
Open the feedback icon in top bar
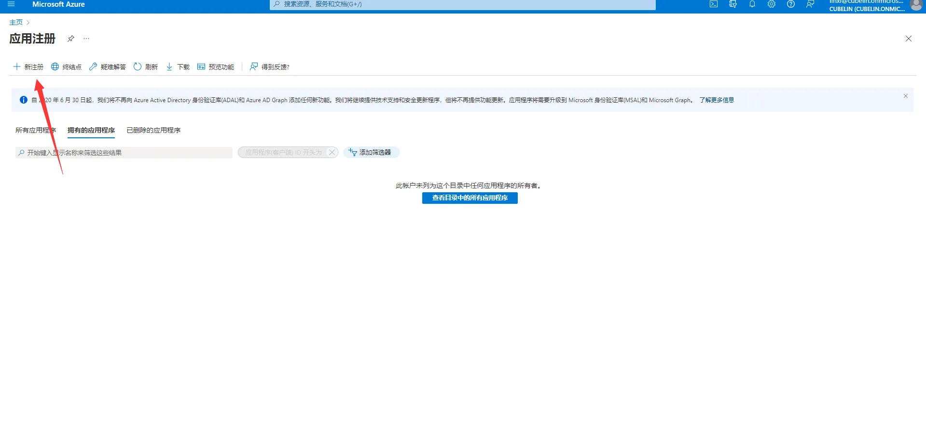[810, 4]
